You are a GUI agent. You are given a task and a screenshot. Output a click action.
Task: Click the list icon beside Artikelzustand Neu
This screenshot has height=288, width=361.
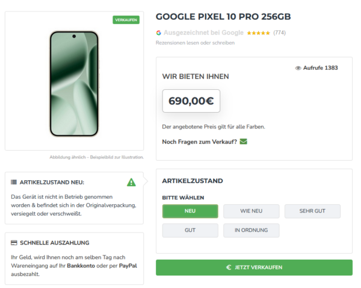(14, 182)
